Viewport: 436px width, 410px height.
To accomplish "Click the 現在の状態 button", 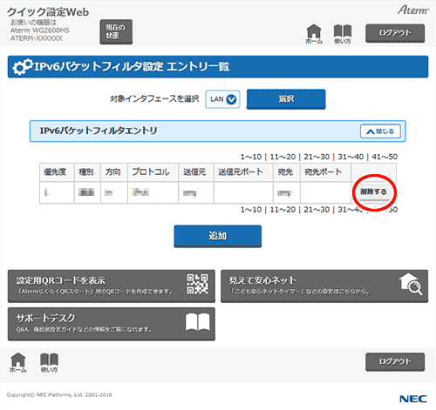I will click(116, 31).
